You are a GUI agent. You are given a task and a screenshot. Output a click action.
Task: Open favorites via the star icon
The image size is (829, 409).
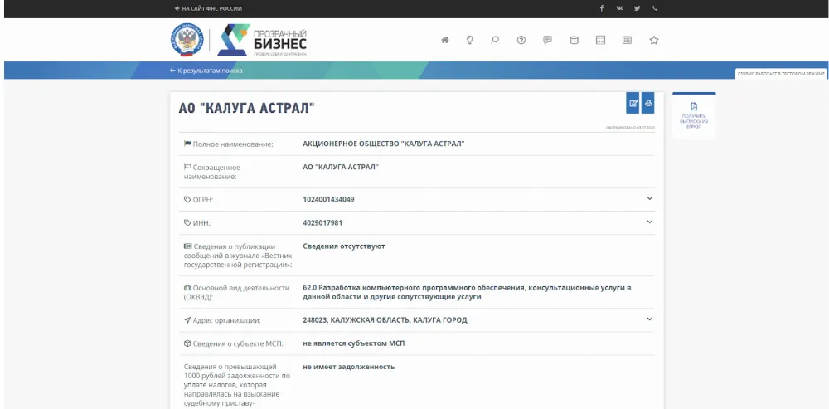(x=654, y=40)
